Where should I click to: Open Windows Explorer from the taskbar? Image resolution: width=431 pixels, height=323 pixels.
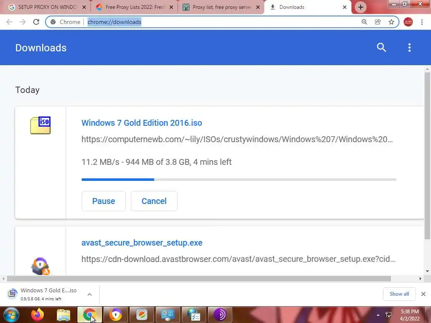[64, 315]
